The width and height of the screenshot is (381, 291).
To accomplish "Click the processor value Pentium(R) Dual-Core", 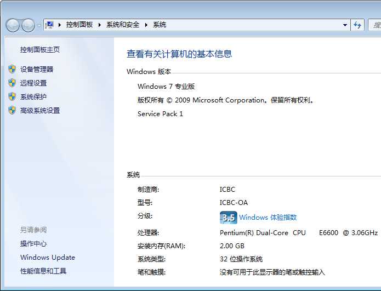I will (x=299, y=232).
